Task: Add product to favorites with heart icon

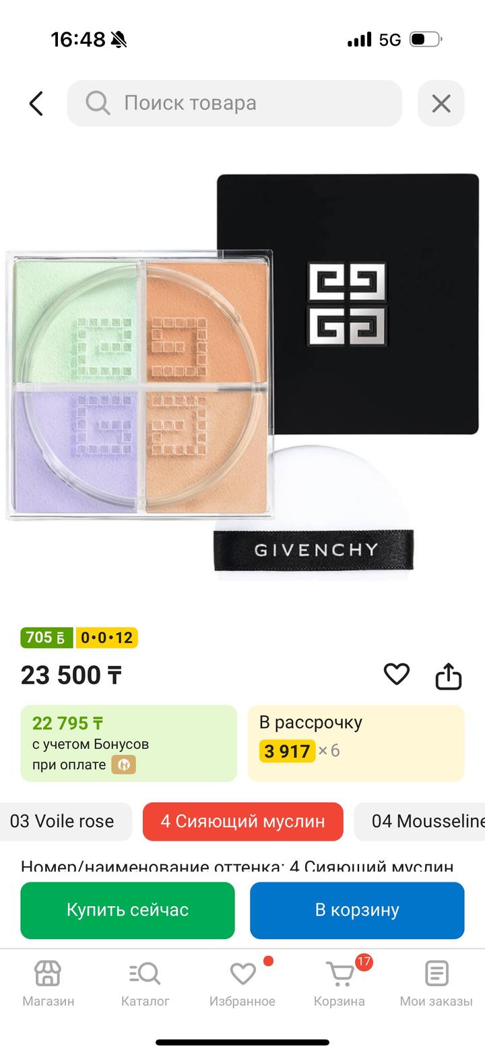Action: 396,674
